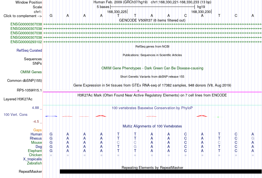Click the -4.5 conservation minimum value
Image resolution: width=262 pixels, height=178 pixels.
click(x=36, y=122)
